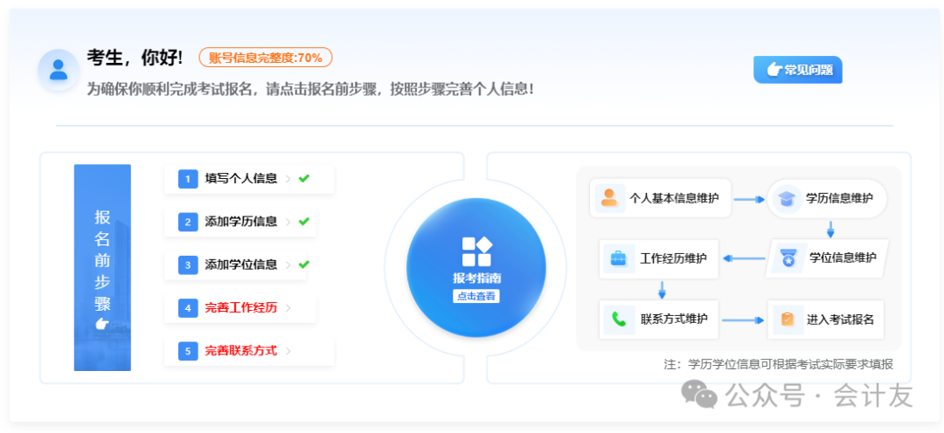Click number 1 step badge
This screenshot has height=433, width=944.
188,179
